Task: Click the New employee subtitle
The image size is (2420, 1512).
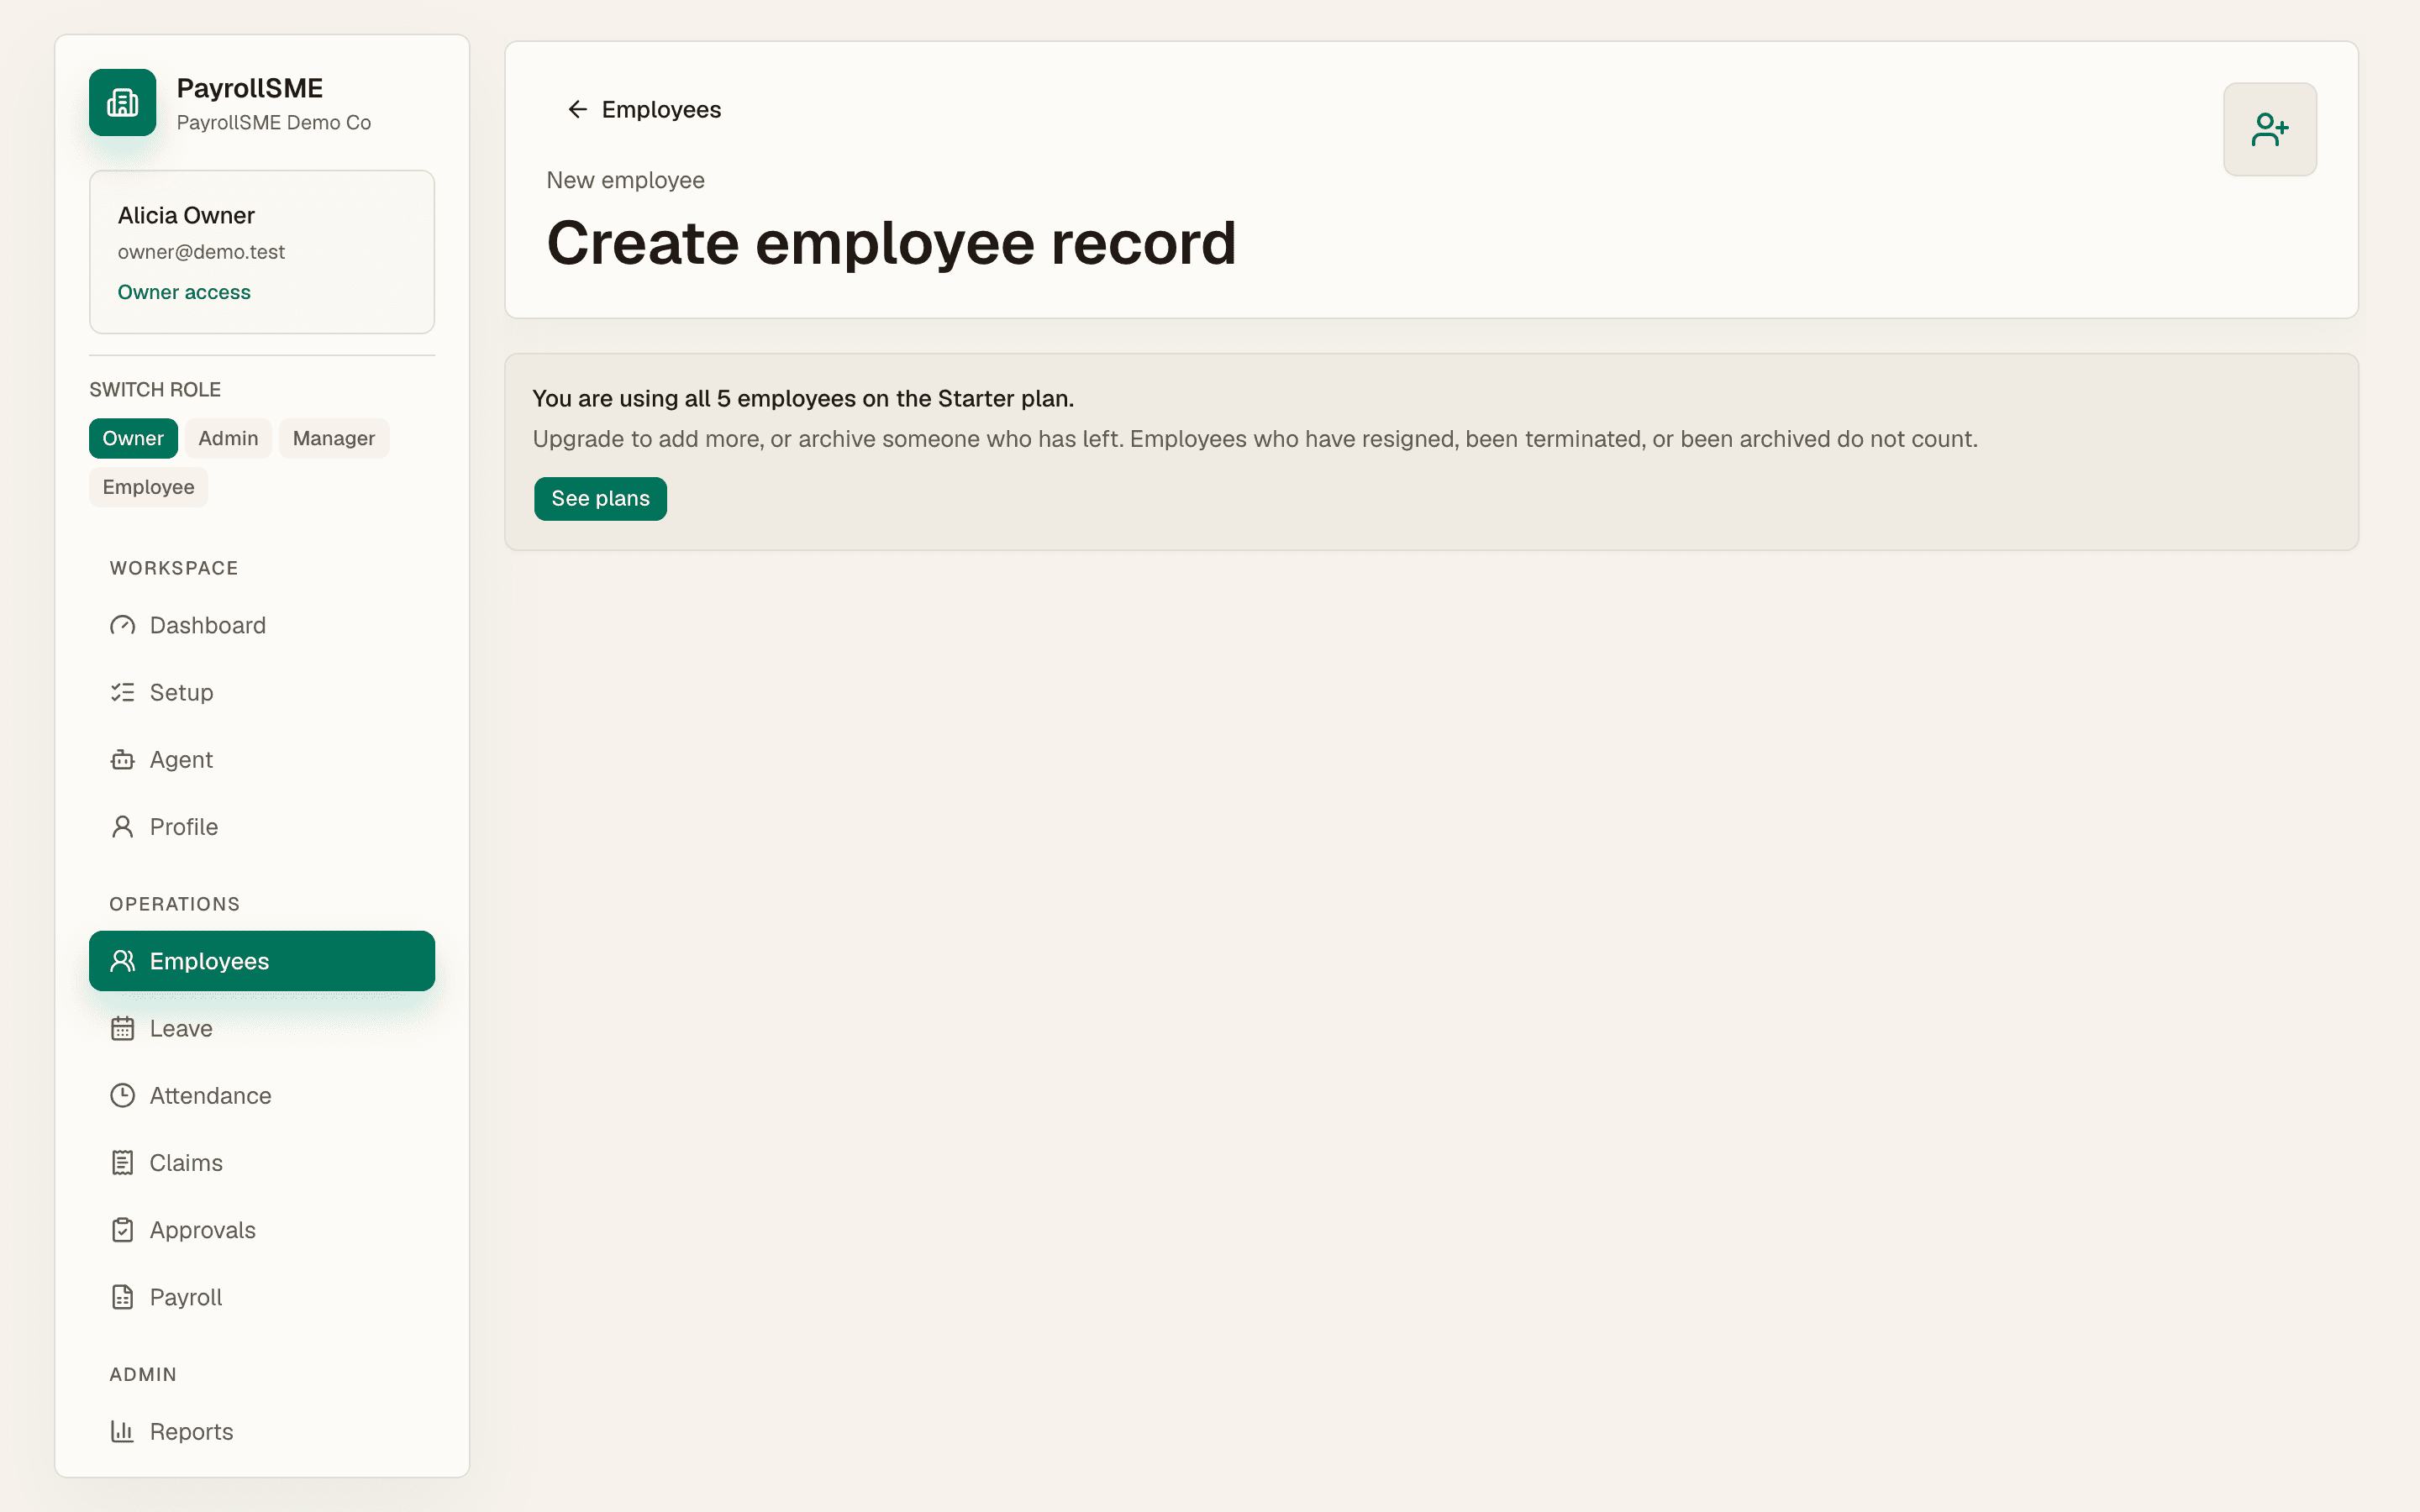Action: click(625, 180)
